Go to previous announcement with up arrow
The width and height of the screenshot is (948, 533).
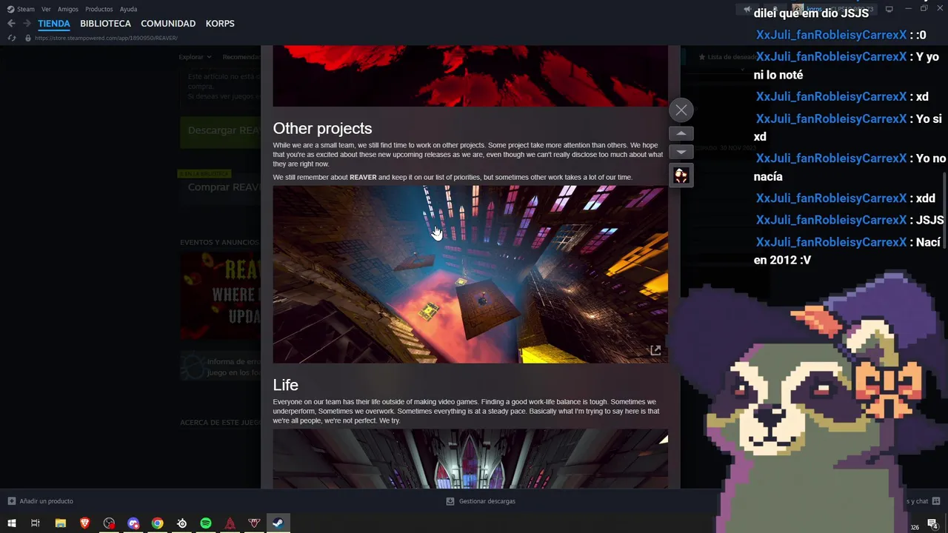[x=681, y=133]
